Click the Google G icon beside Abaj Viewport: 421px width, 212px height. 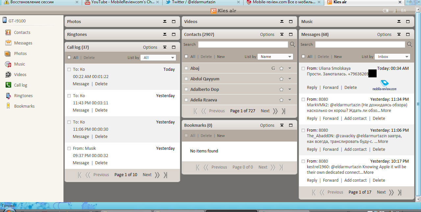point(273,68)
